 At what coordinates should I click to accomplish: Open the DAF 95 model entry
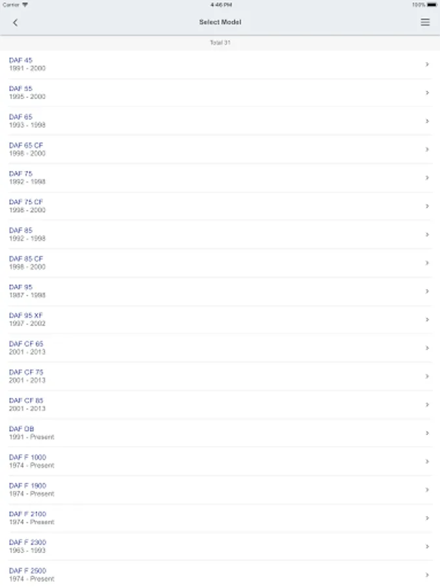click(220, 292)
